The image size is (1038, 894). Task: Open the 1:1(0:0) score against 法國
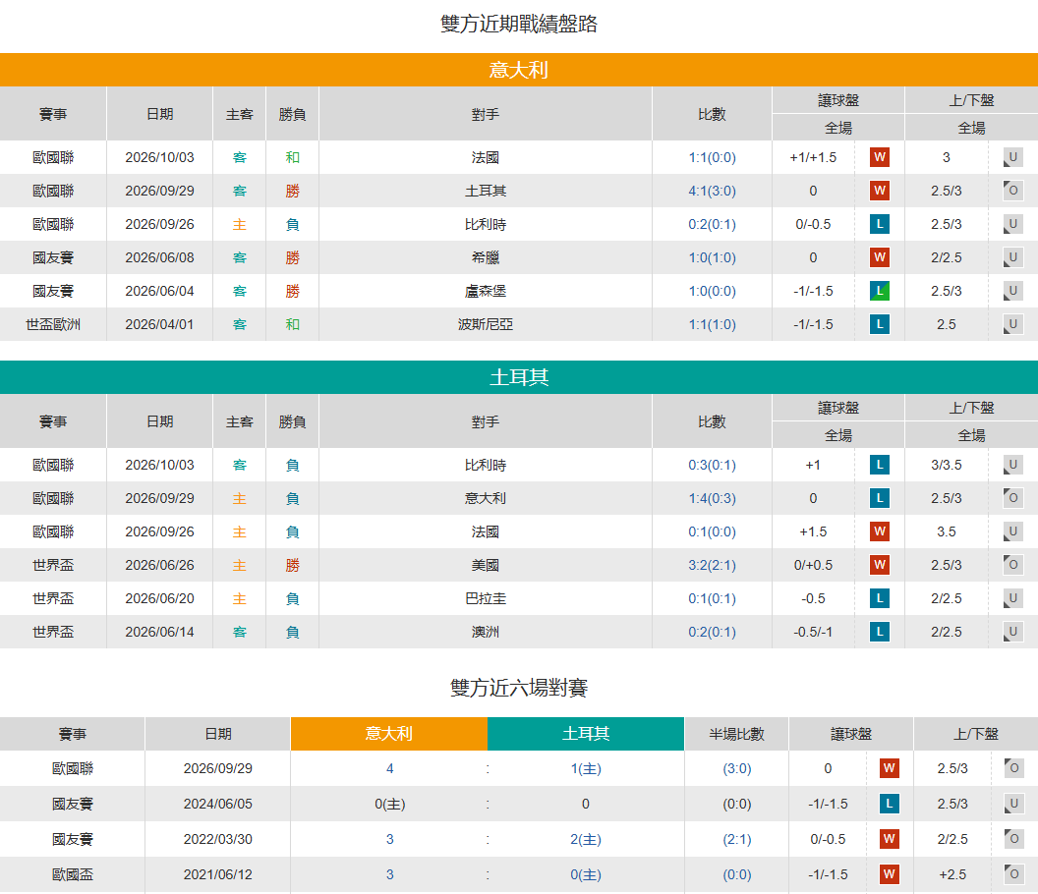(713, 157)
